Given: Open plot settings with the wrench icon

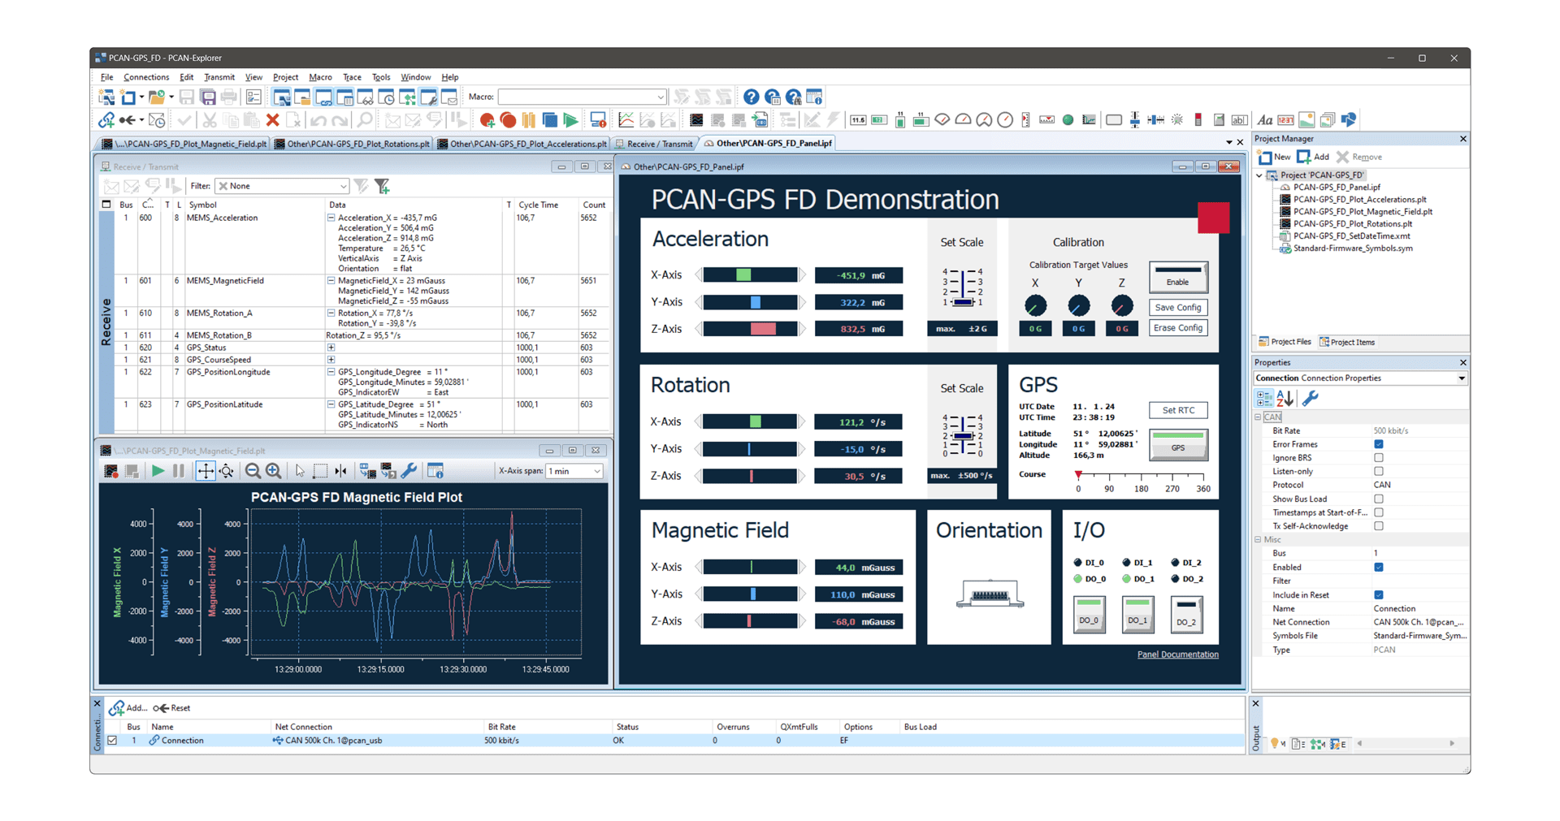Looking at the screenshot, I should click(x=409, y=471).
